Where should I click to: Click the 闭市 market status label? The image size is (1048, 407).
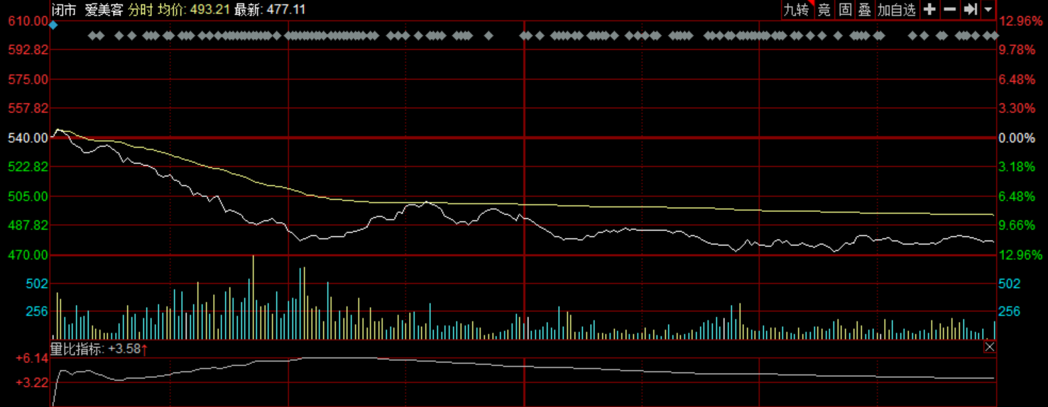point(63,9)
